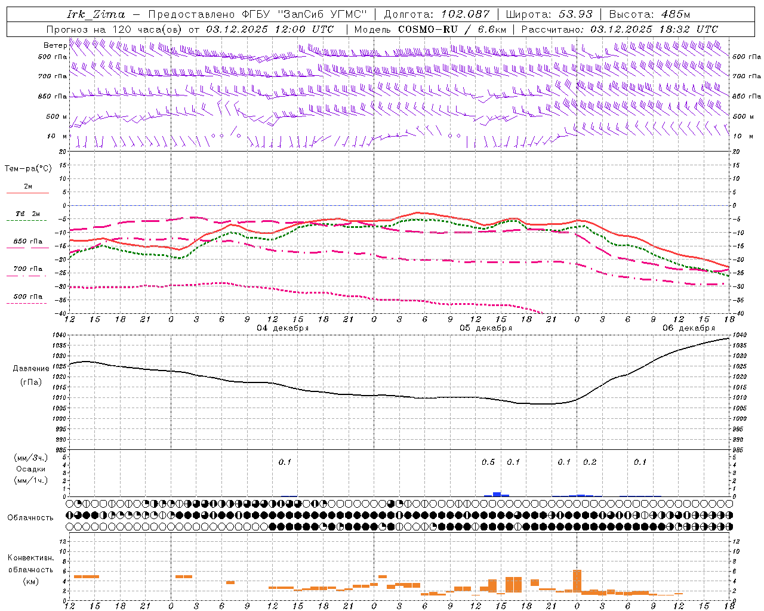The image size is (764, 611).
Task: Select the provider text ФГБУ "ЗапСиб УГМС"
Action: [x=304, y=14]
